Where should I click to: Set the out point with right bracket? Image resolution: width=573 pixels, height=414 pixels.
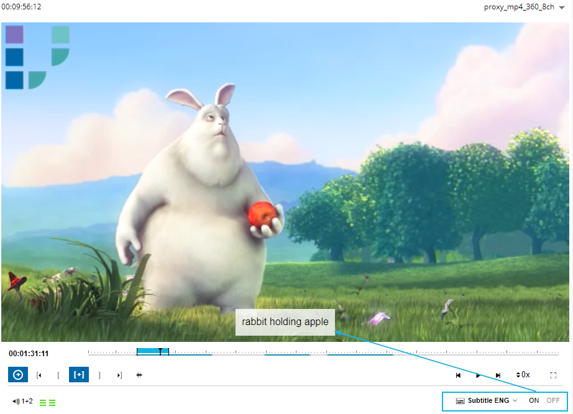(99, 375)
